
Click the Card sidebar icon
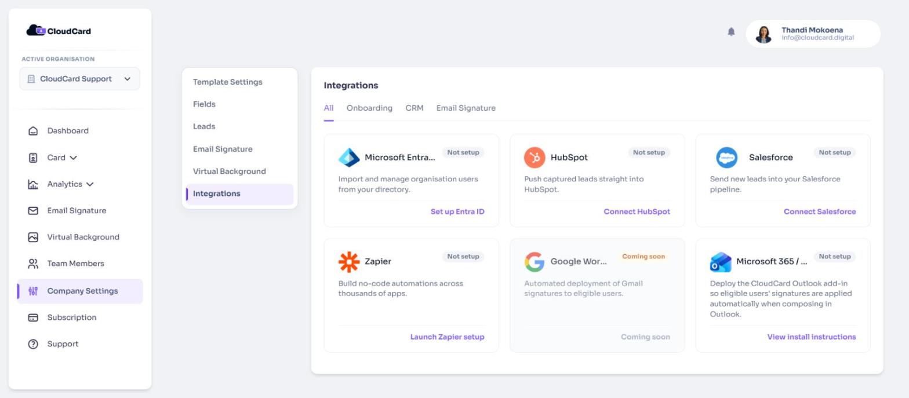click(x=33, y=158)
